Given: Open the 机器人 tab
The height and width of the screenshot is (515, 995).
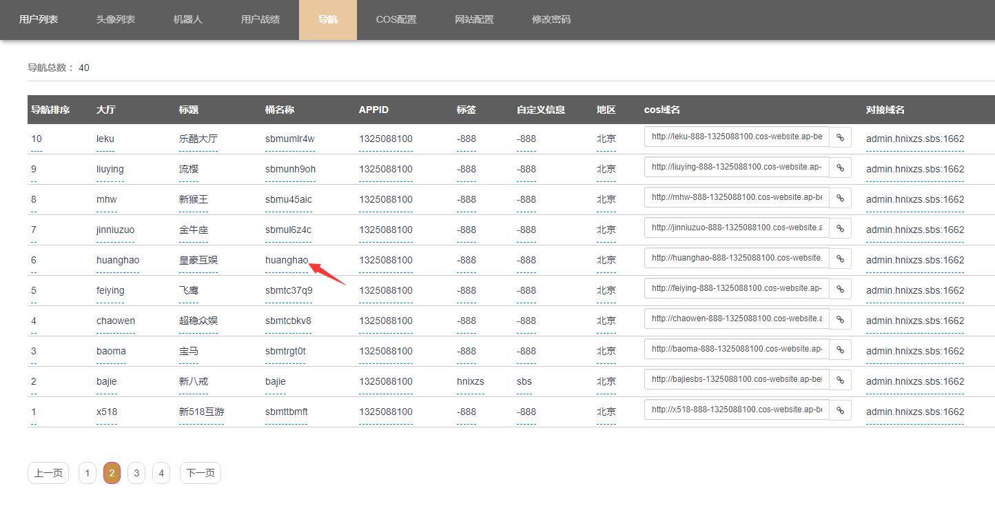Looking at the screenshot, I should point(187,19).
